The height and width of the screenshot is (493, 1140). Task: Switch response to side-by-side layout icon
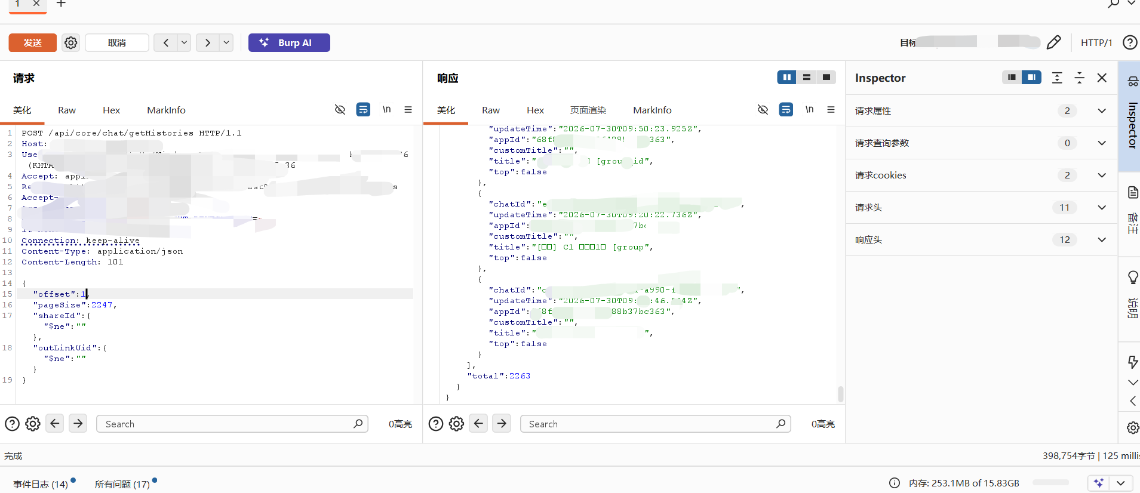click(786, 78)
